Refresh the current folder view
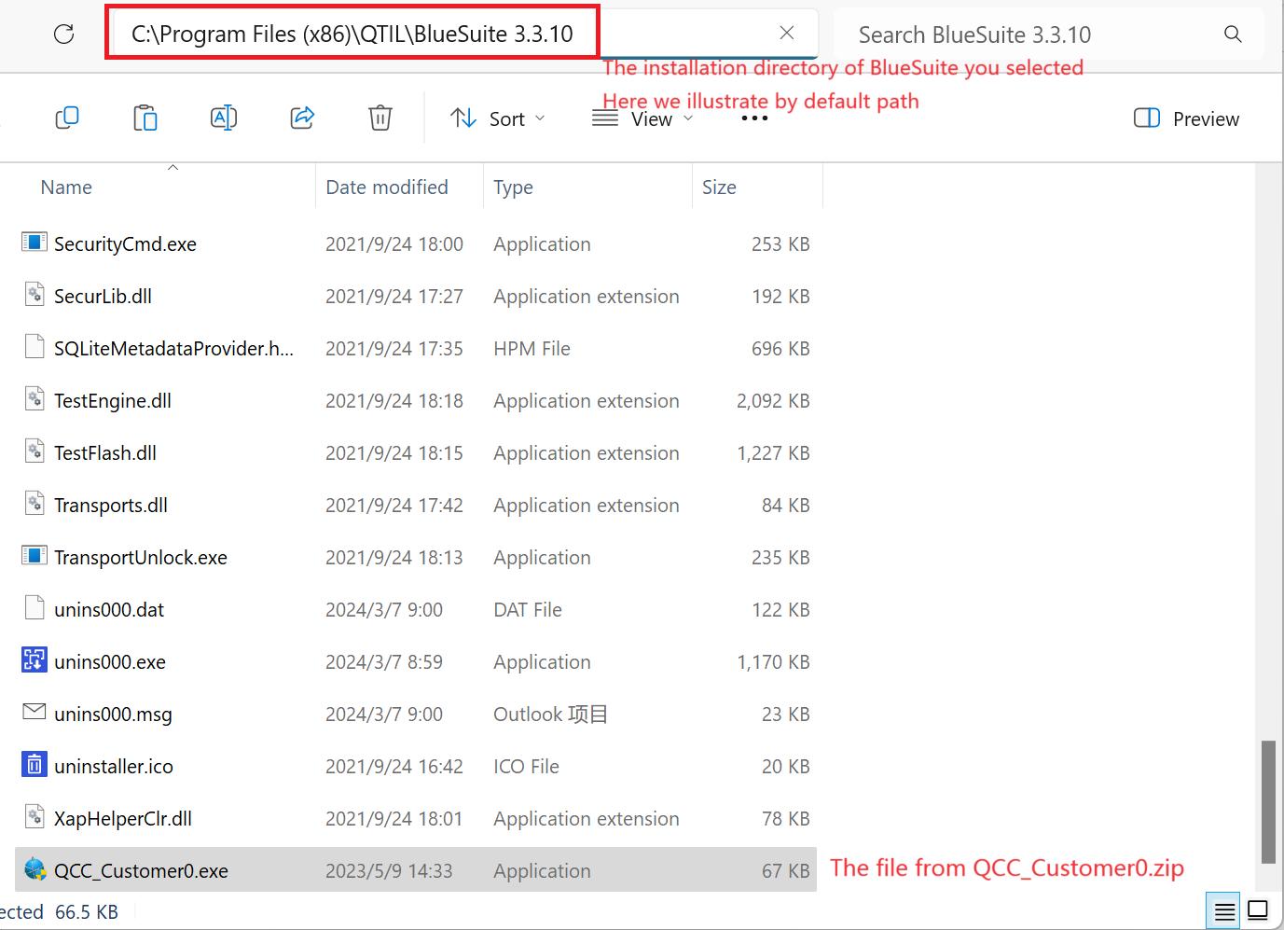Image resolution: width=1284 pixels, height=930 pixels. pos(64,35)
